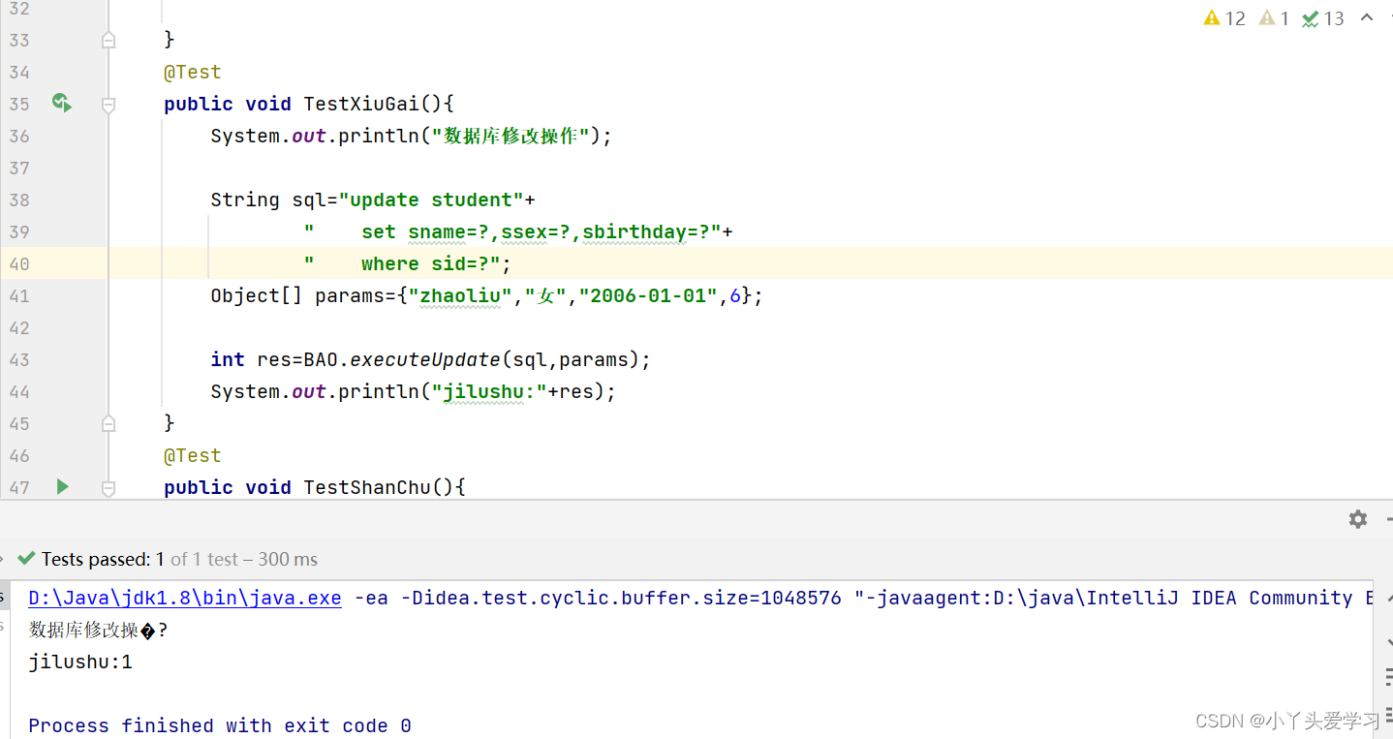Image resolution: width=1393 pixels, height=739 pixels.
Task: Click the console output line 'jilushu:1'
Action: pos(80,662)
